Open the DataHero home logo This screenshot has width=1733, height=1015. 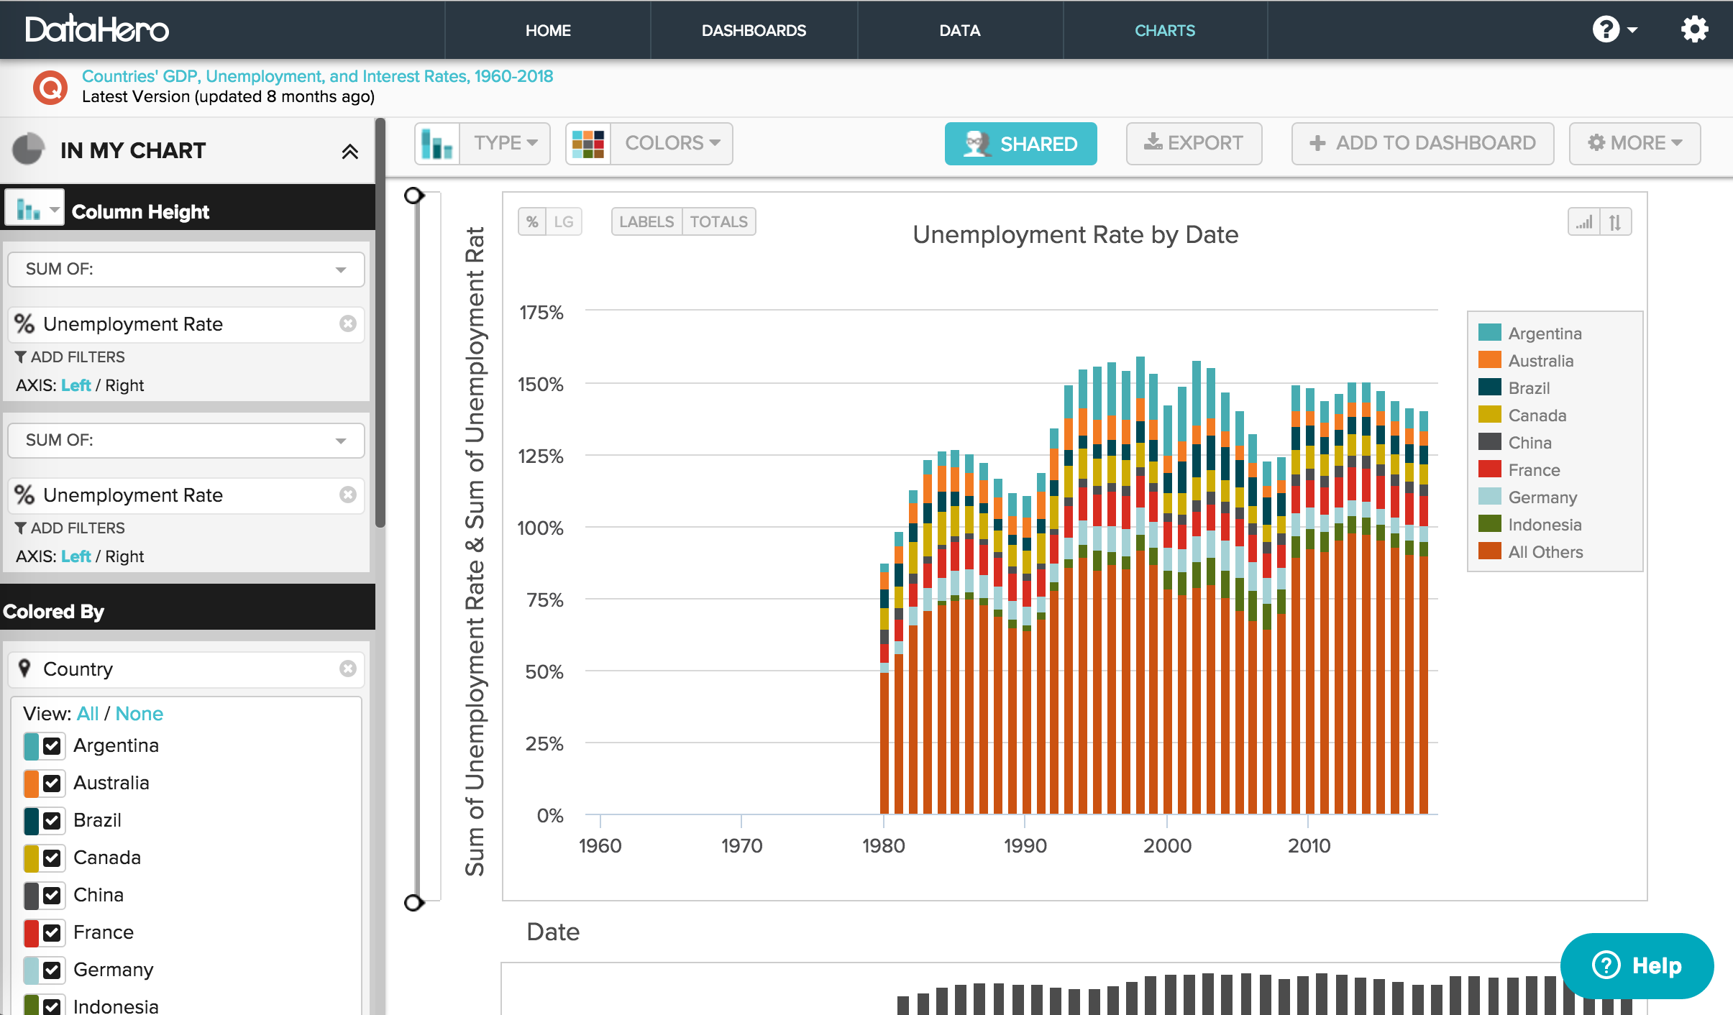click(96, 29)
